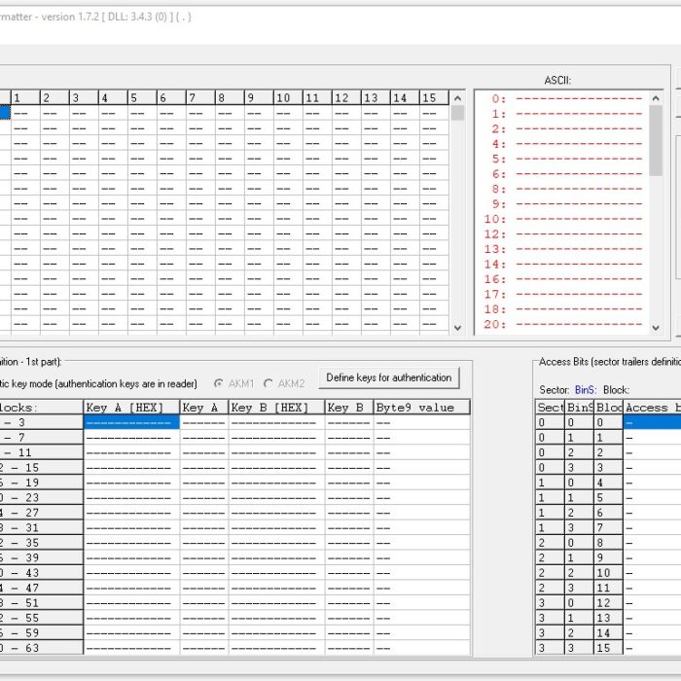
Task: Click the row header ending in 19
Action: 41,483
